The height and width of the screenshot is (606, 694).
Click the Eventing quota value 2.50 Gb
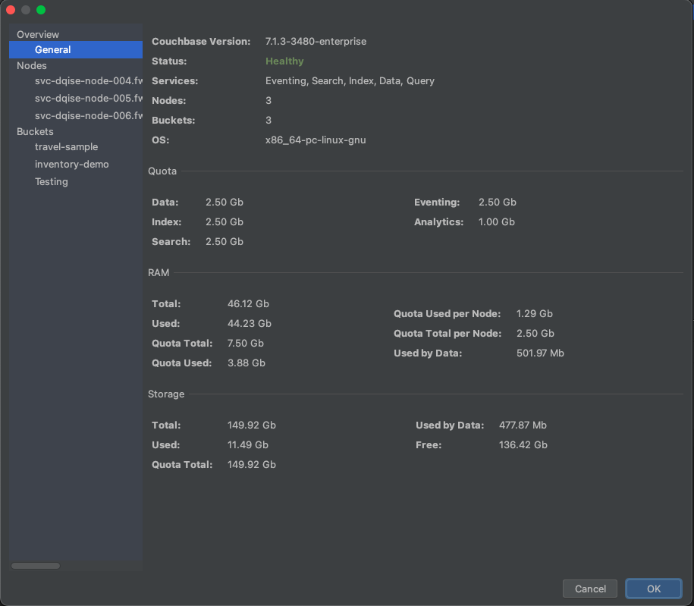coord(498,202)
